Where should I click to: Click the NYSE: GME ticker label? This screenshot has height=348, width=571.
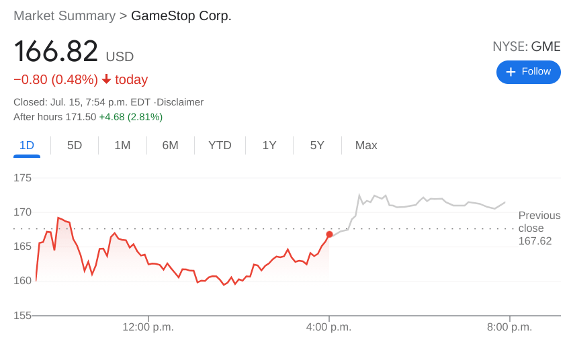pyautogui.click(x=526, y=46)
